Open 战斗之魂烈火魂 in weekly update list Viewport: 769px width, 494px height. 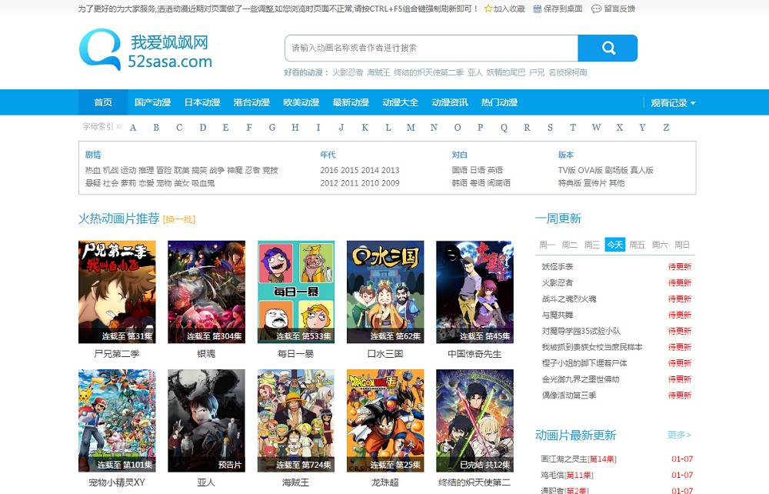pyautogui.click(x=569, y=299)
